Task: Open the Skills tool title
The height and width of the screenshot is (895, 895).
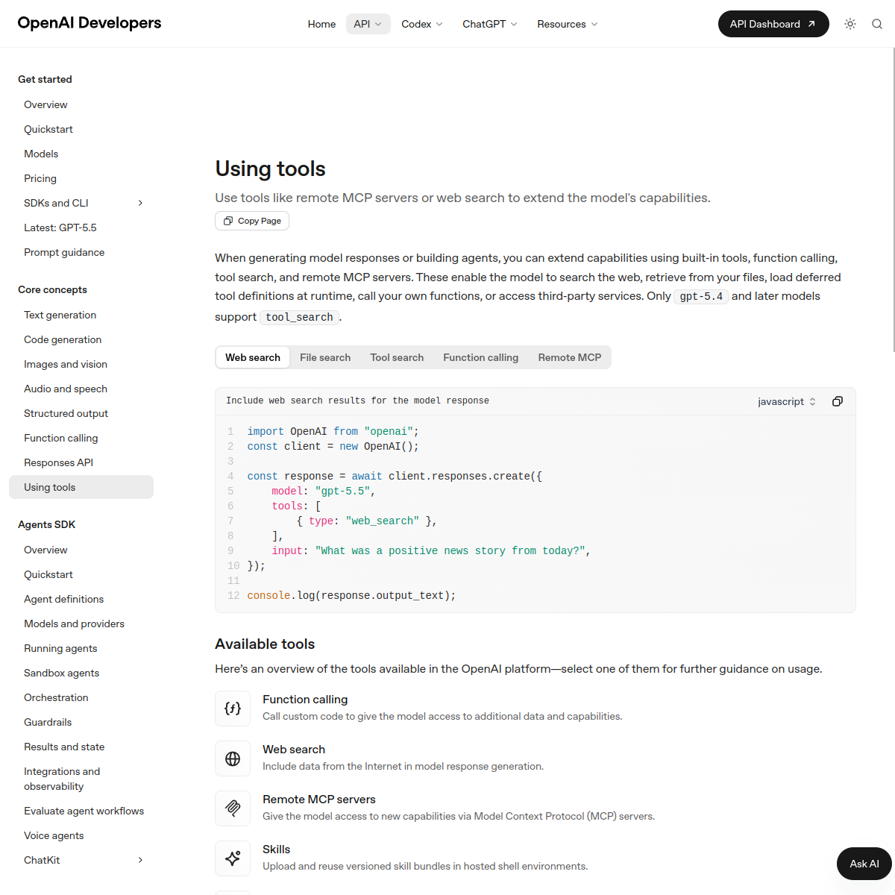Action: pos(276,850)
